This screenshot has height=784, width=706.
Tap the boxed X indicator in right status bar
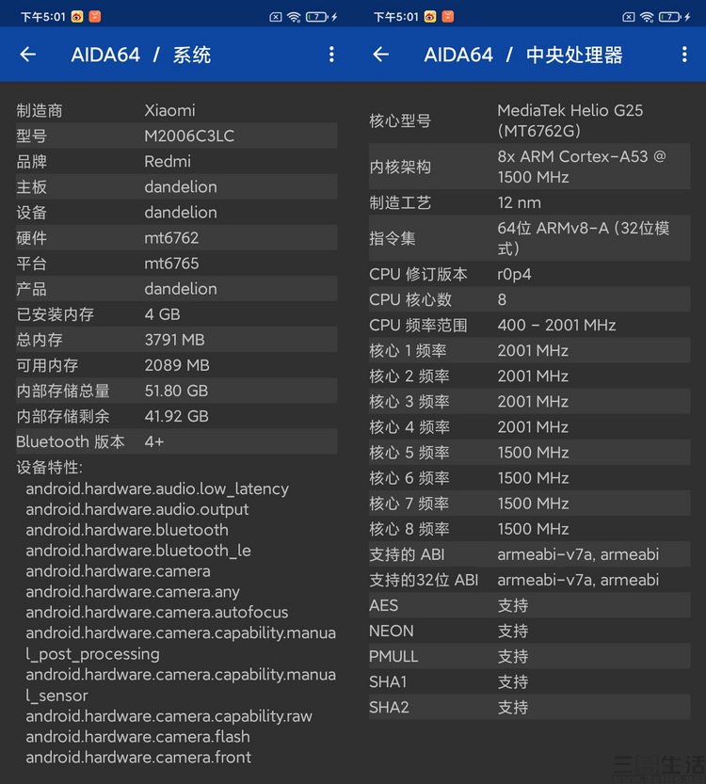coord(629,17)
